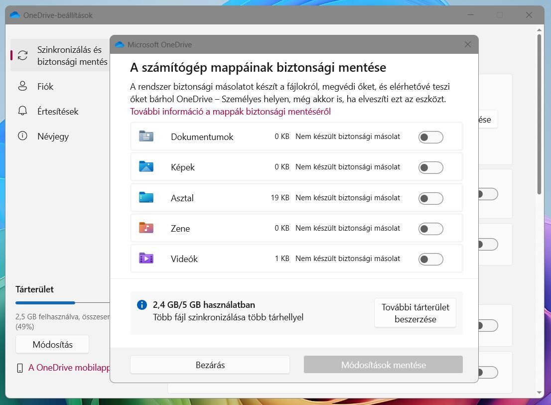Click the Képek folder name label

tap(182, 167)
